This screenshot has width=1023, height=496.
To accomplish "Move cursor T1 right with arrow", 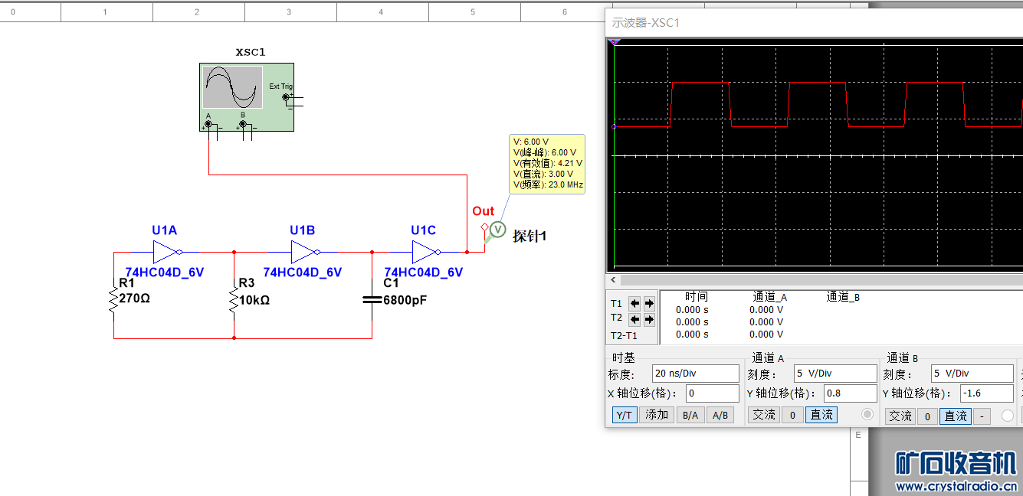I will [x=649, y=303].
